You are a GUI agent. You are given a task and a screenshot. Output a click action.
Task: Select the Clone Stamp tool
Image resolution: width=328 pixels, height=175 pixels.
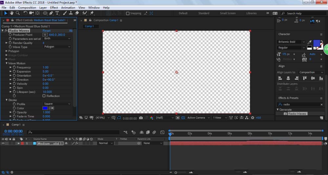[x=71, y=13]
